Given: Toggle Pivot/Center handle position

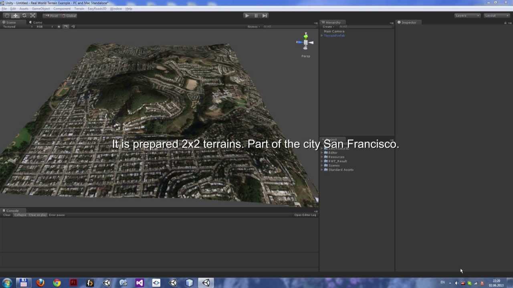Looking at the screenshot, I should click(x=51, y=16).
